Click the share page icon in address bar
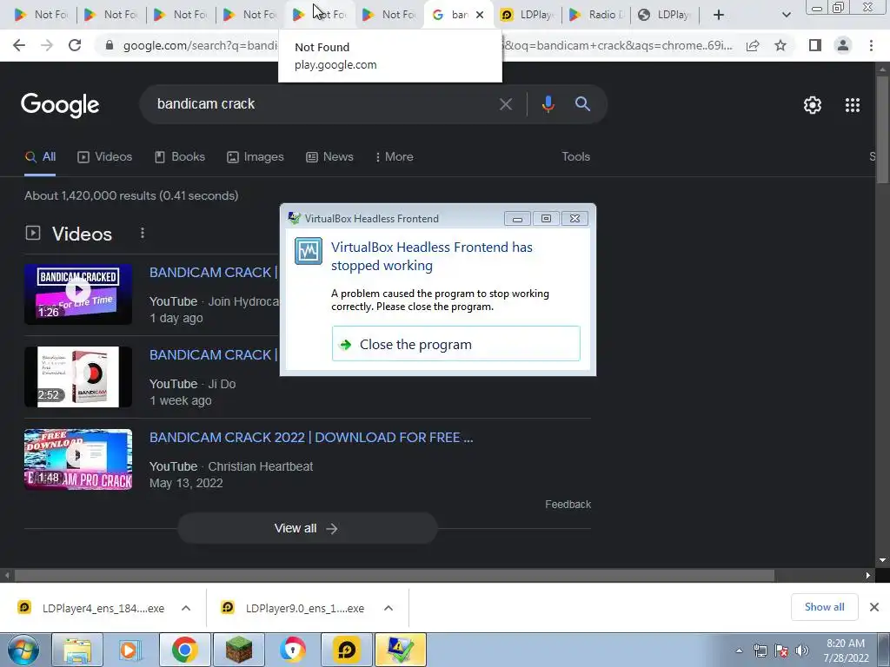The image size is (890, 667). (753, 45)
